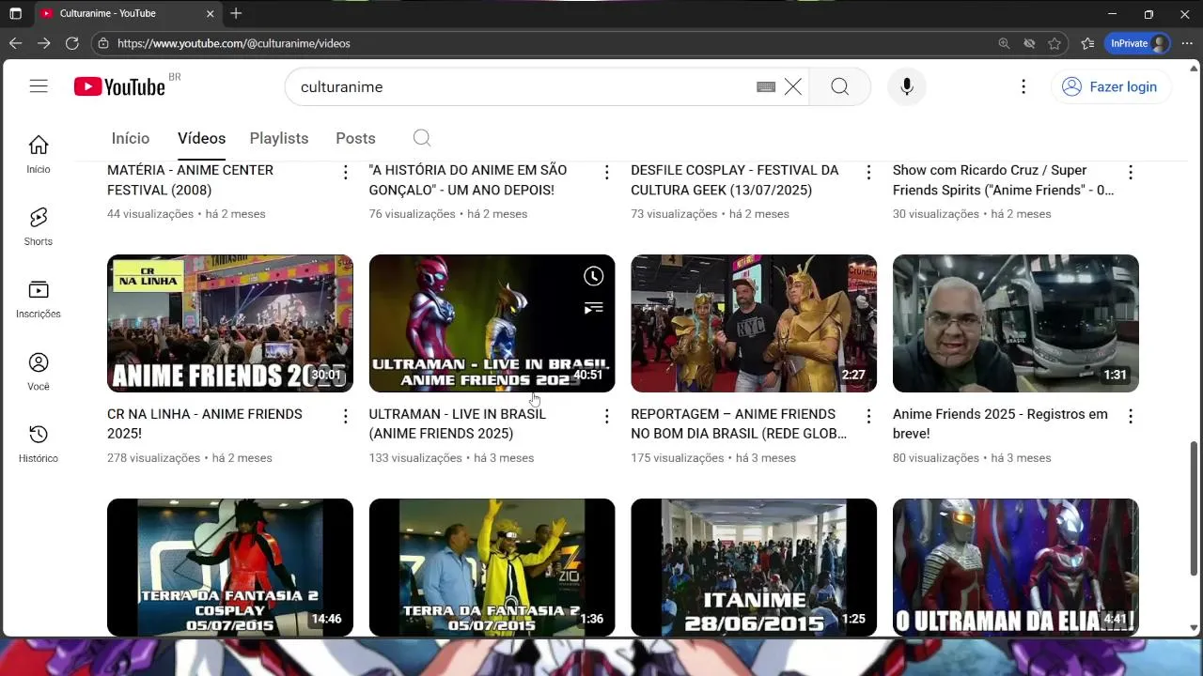Clear the search query with the X
1203x676 pixels.
pyautogui.click(x=793, y=87)
